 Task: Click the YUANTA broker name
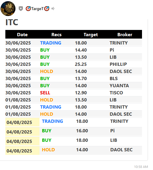click(119, 86)
